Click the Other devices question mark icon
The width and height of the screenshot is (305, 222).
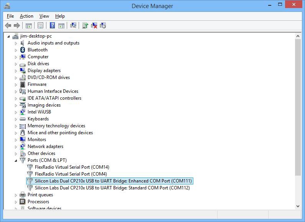tap(23, 153)
